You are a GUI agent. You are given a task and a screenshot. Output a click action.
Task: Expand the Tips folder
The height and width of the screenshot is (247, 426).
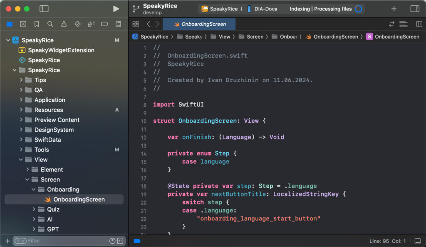[21, 80]
